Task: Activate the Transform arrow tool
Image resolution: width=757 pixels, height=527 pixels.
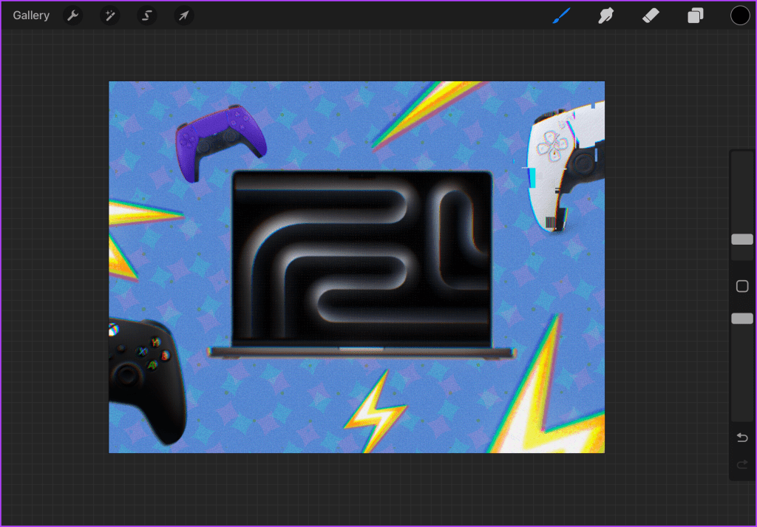Action: 183,16
